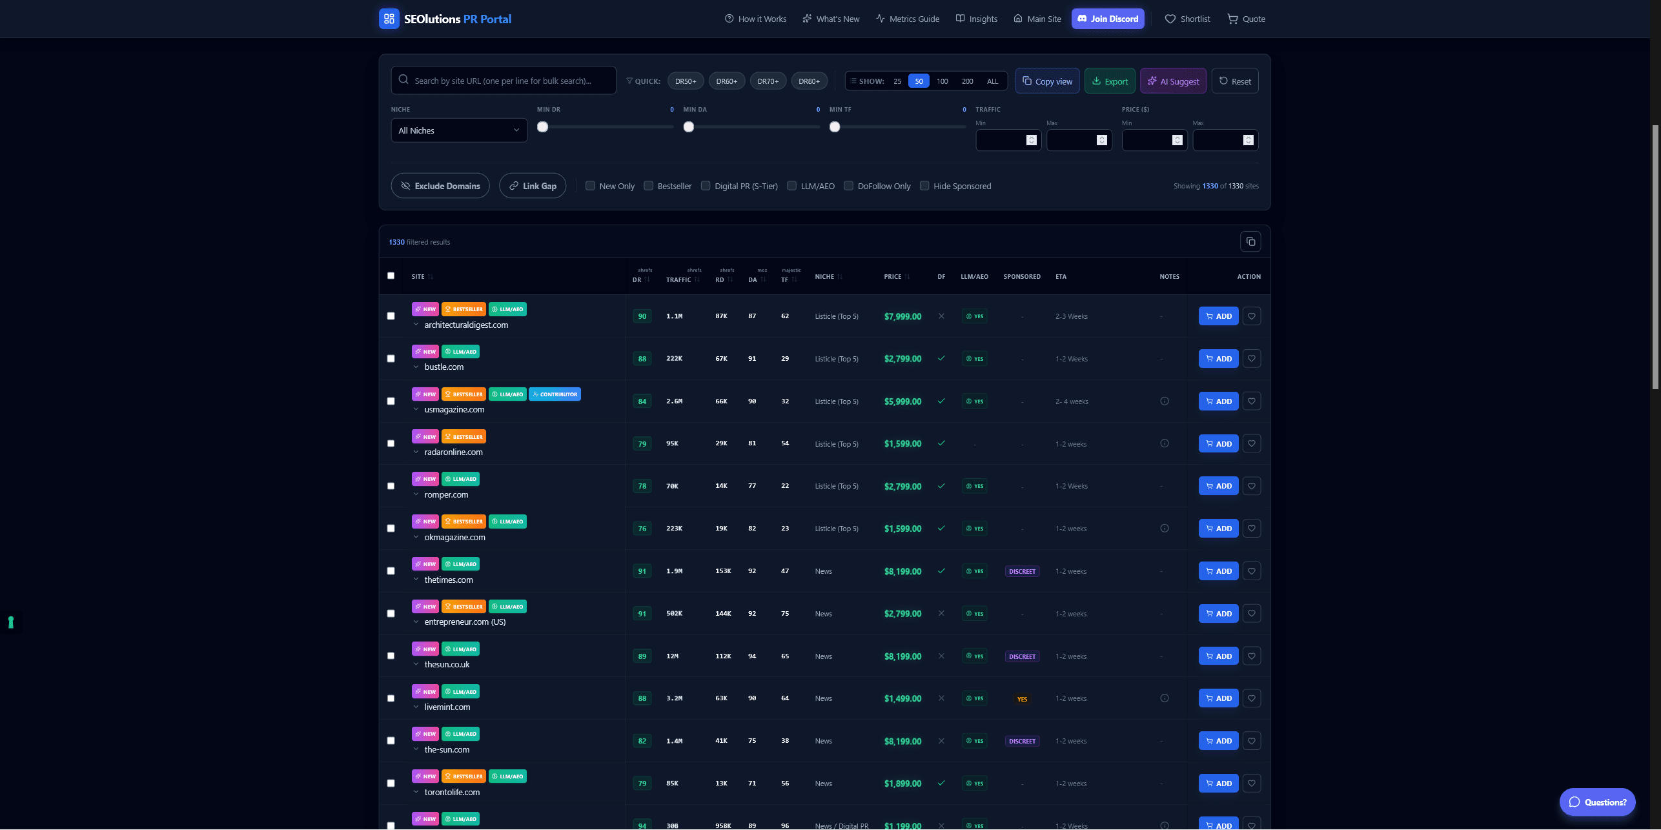Focus the site URL search field
Image resolution: width=1661 pixels, height=830 pixels.
coord(504,81)
